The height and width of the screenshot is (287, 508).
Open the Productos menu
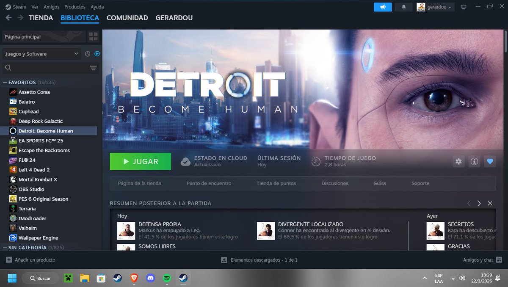[75, 7]
